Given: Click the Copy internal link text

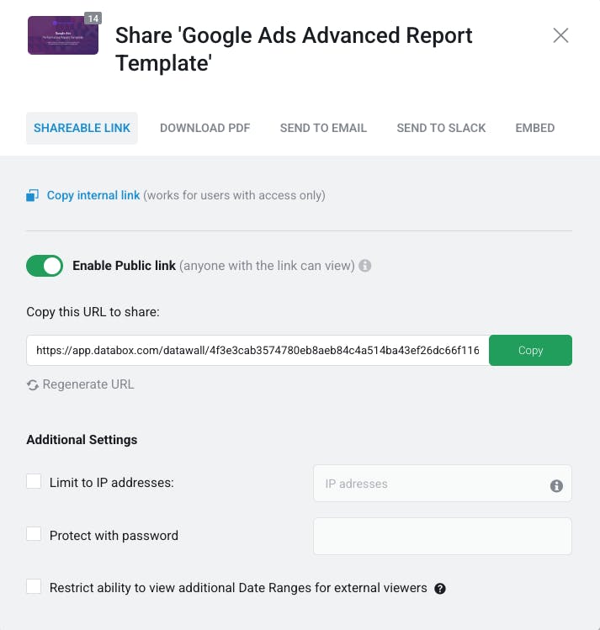Looking at the screenshot, I should [93, 195].
